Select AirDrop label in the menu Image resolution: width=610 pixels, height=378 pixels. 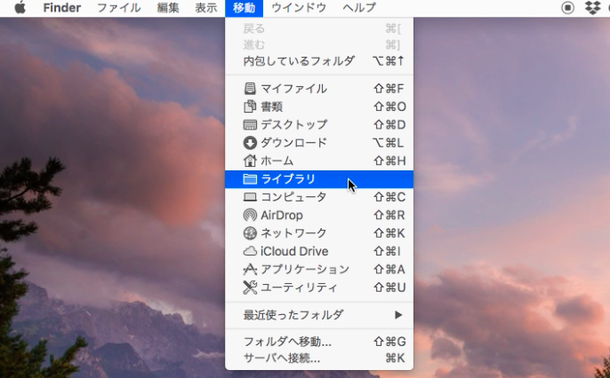coord(282,215)
